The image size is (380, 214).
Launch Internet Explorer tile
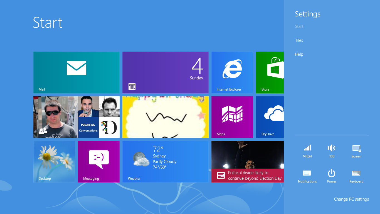click(232, 72)
